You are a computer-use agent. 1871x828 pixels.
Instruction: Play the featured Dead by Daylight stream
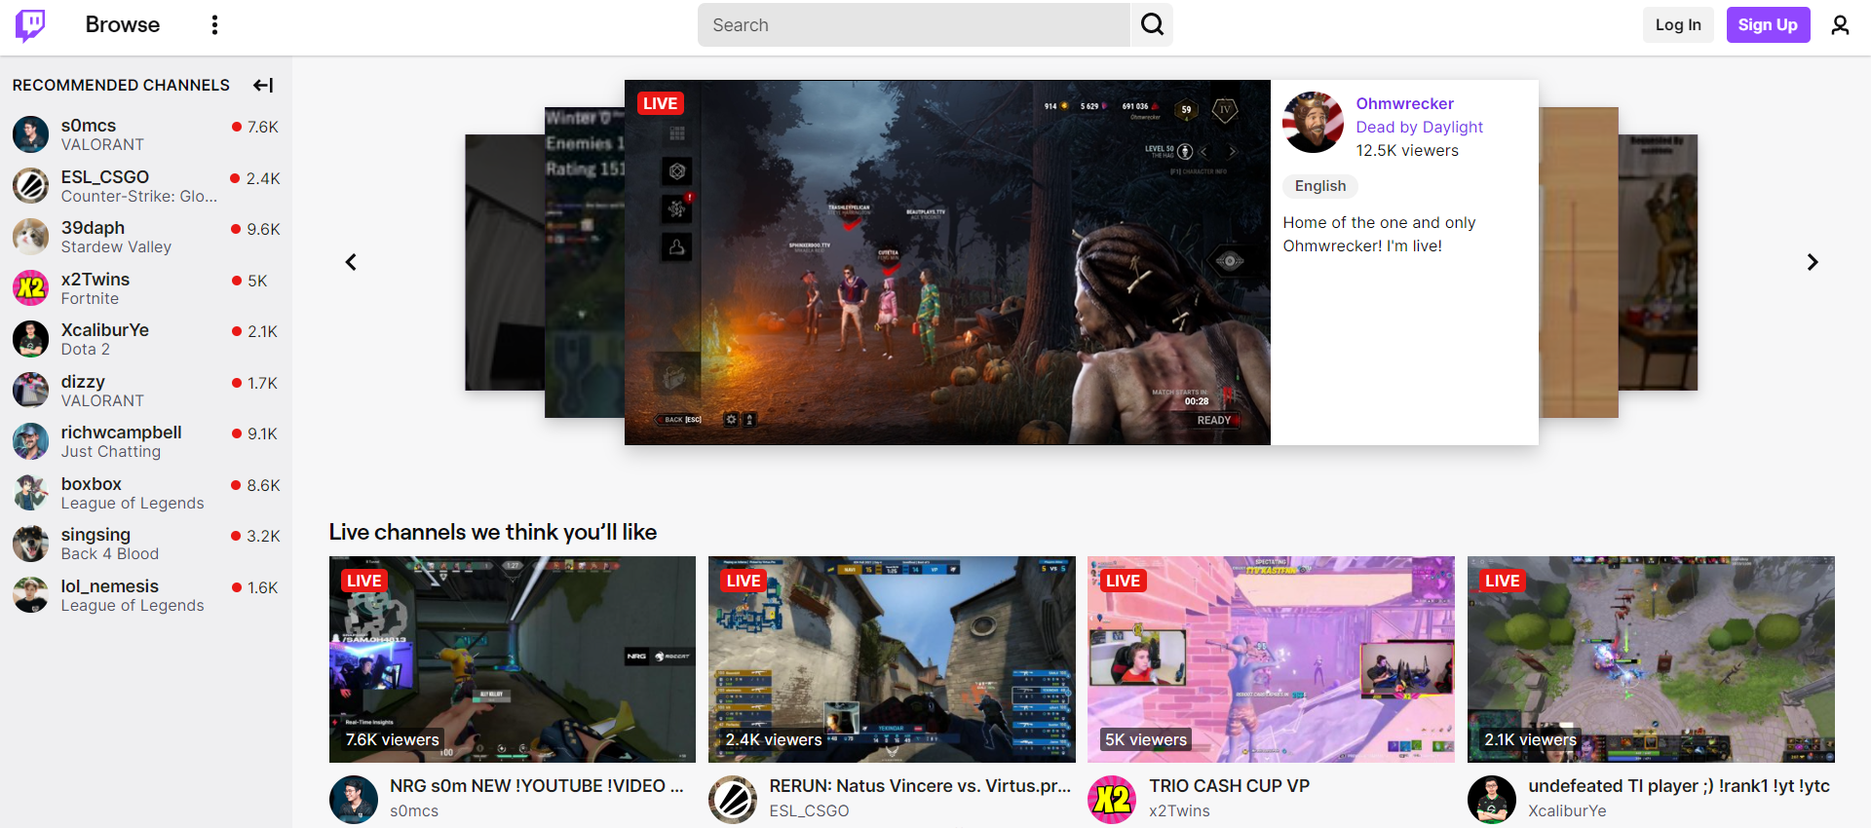(947, 262)
